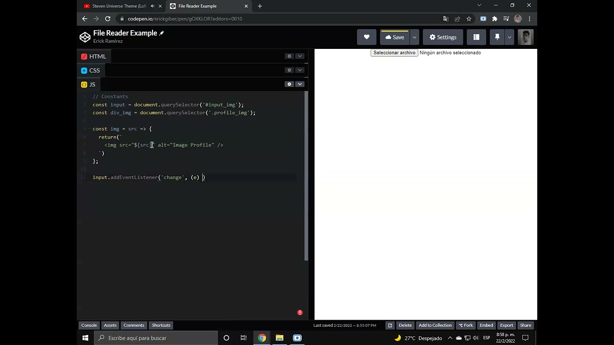Share this pen
This screenshot has height=345, width=614.
[x=526, y=325]
